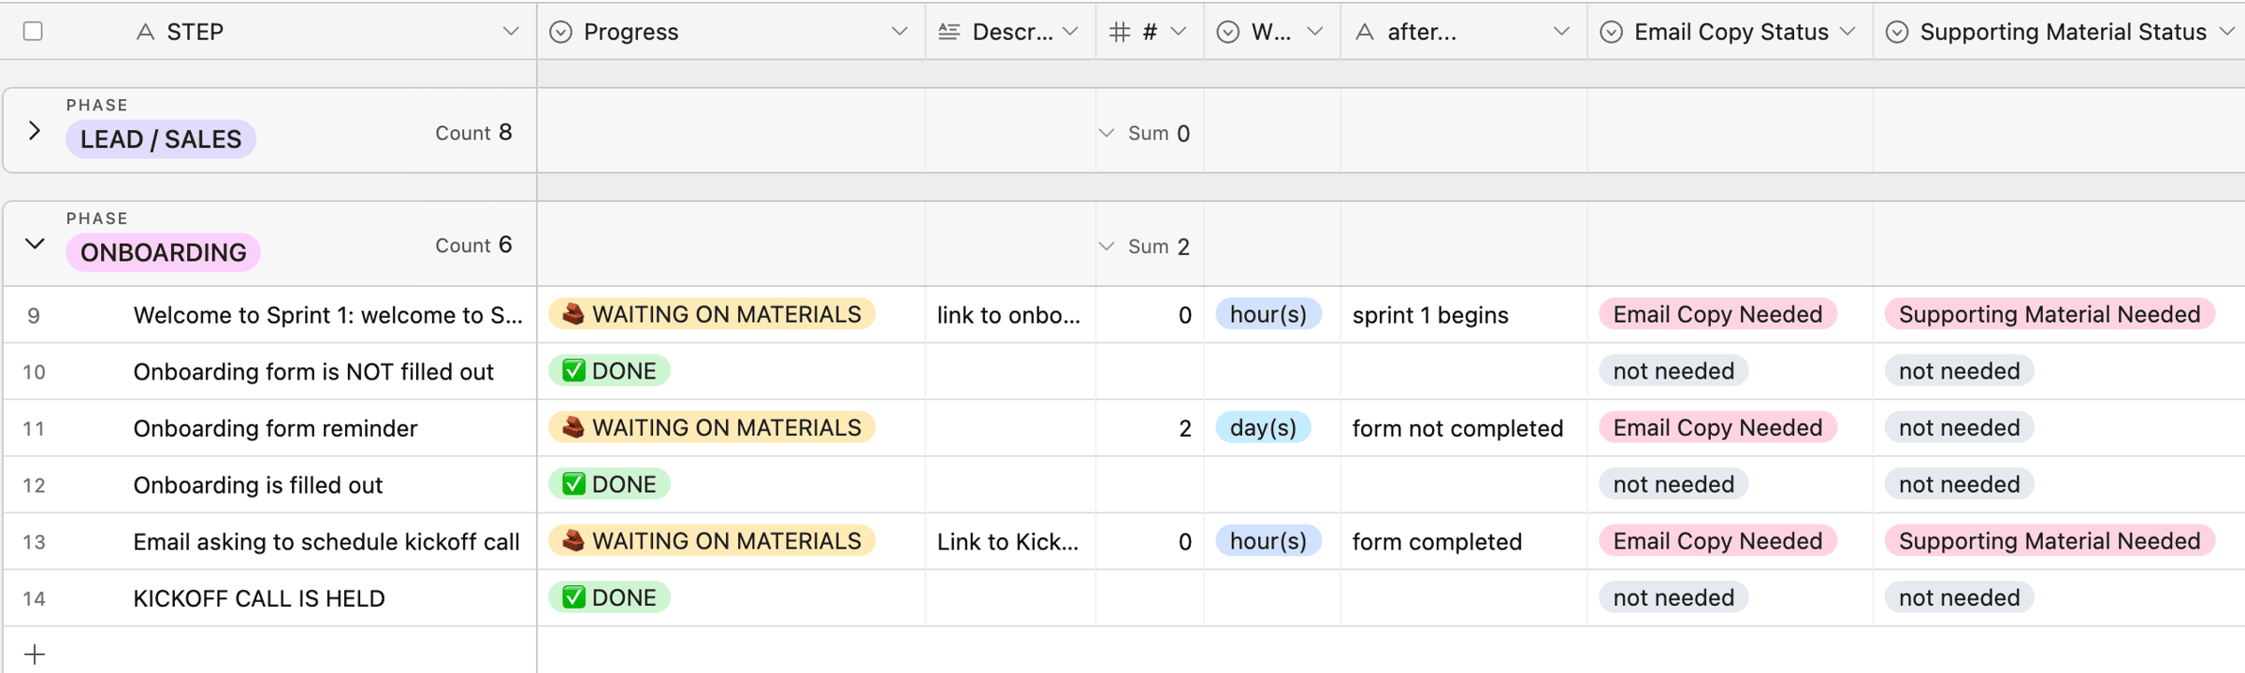The image size is (2245, 673).
Task: Click the after... column text icon
Action: point(1365,32)
